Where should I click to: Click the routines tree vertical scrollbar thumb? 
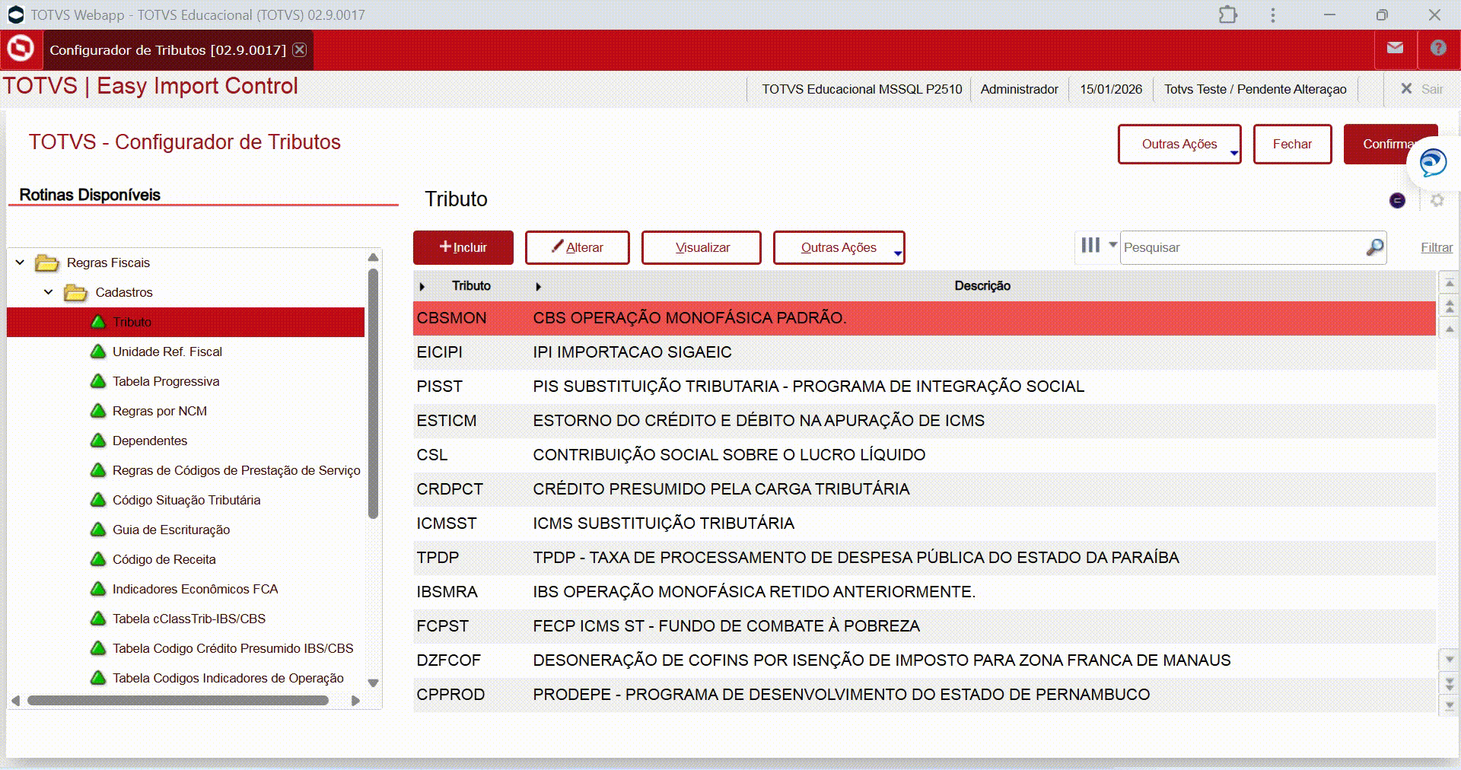[373, 393]
